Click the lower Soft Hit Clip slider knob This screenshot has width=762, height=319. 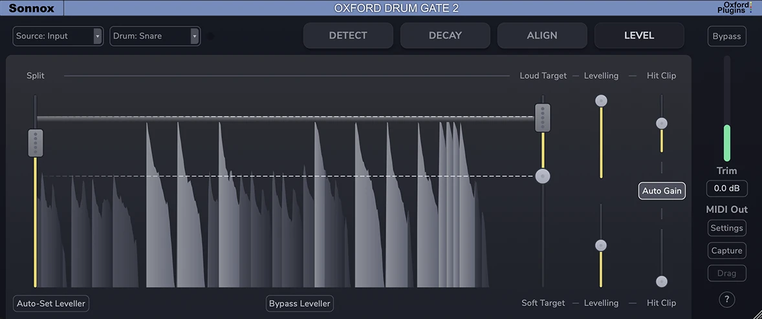pyautogui.click(x=661, y=281)
